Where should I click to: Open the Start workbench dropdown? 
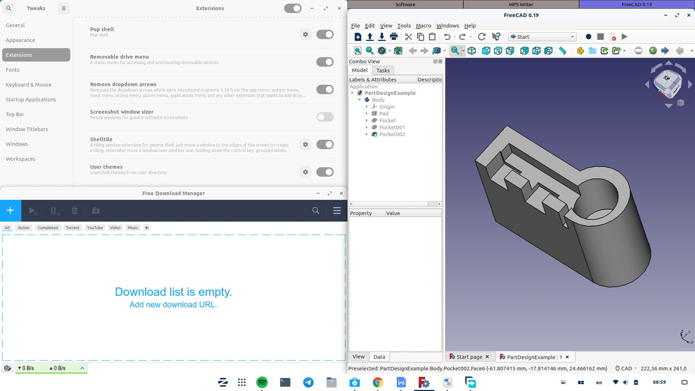[542, 37]
